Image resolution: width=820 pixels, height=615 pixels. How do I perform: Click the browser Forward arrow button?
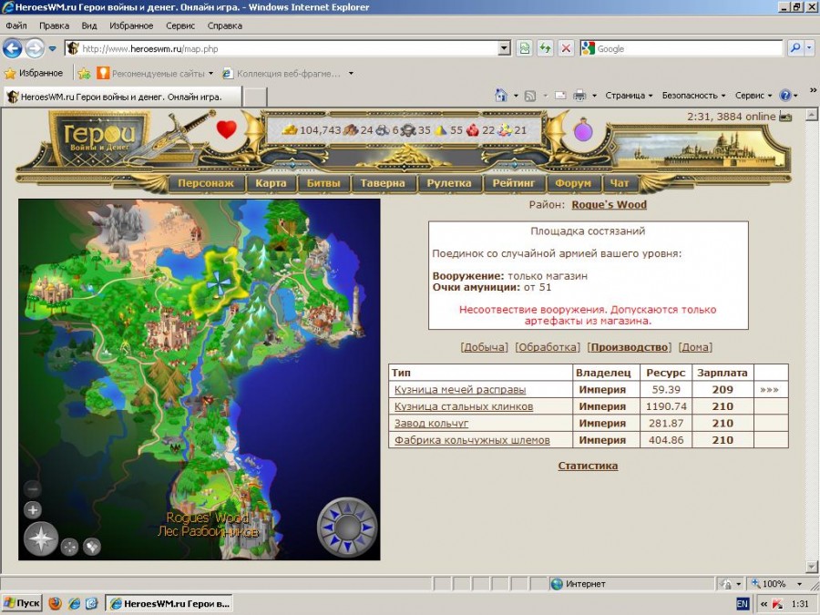tap(35, 48)
